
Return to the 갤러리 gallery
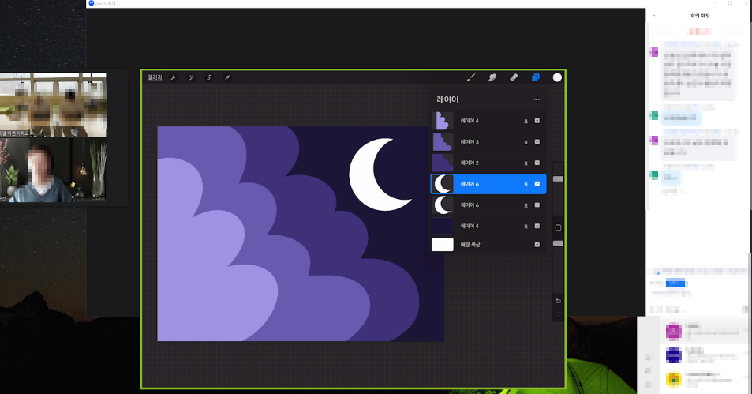coord(155,77)
